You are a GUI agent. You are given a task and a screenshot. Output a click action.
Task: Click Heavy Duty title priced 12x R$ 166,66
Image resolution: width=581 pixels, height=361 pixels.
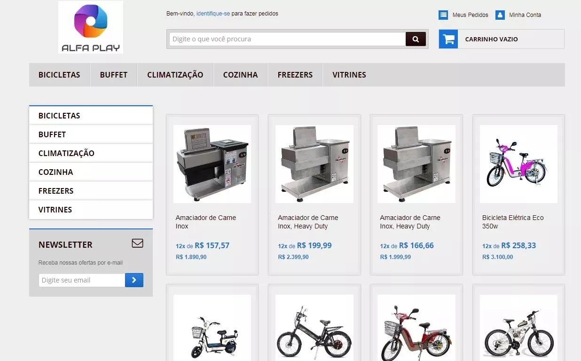[410, 222]
